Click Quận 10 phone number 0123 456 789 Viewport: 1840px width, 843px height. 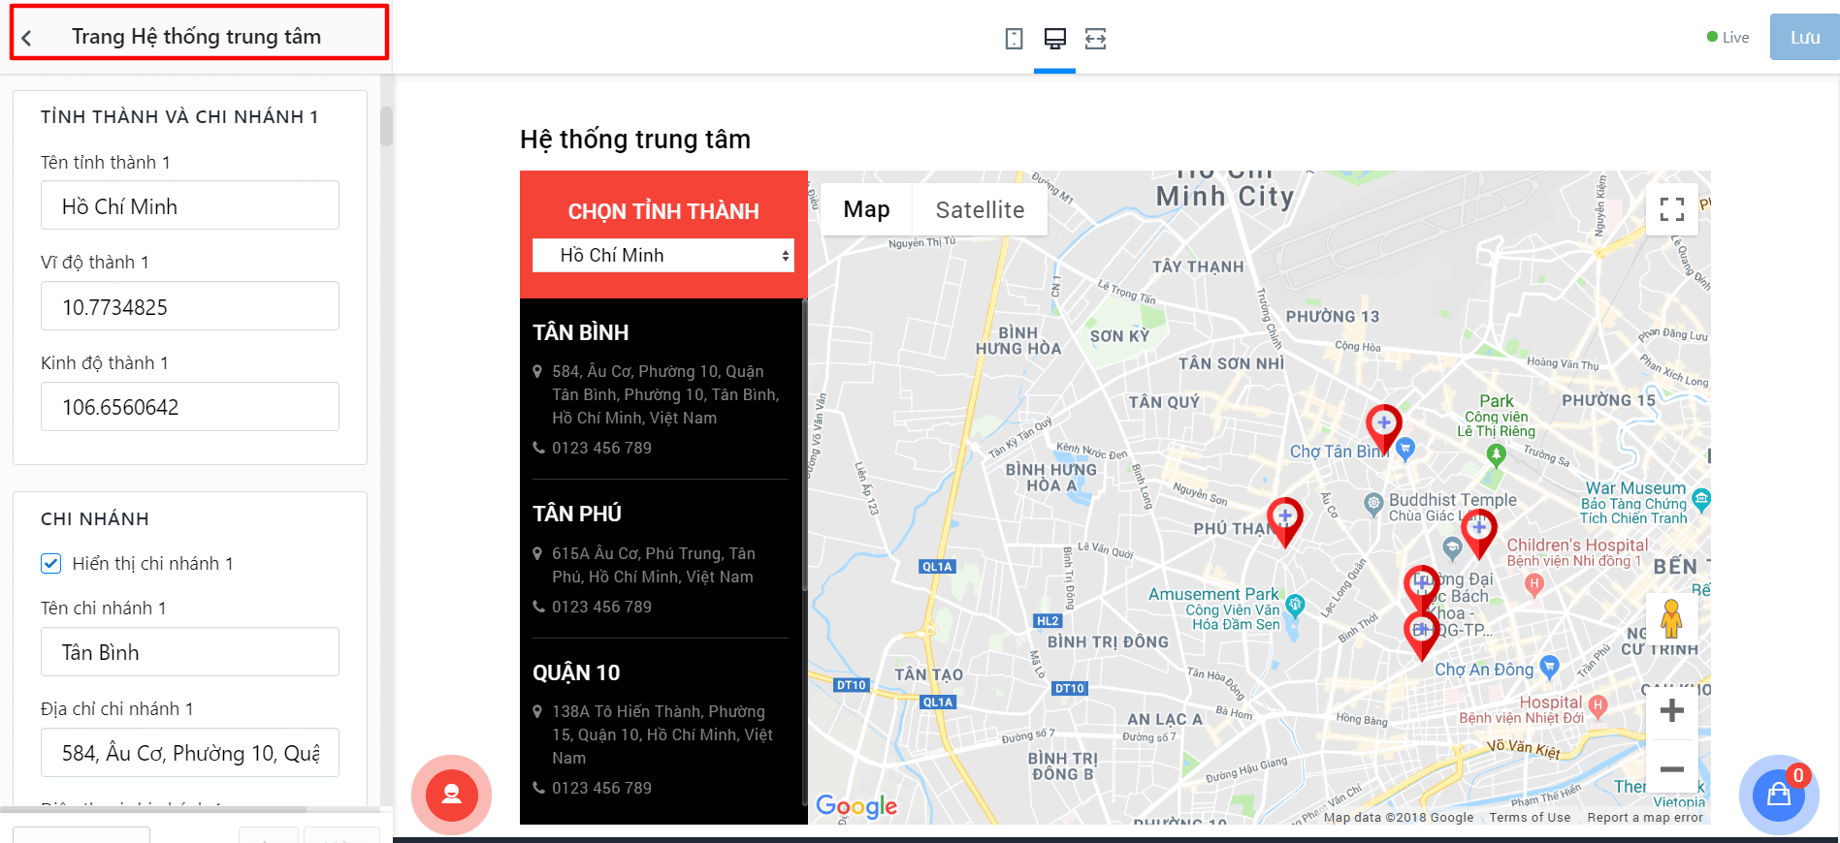[601, 788]
